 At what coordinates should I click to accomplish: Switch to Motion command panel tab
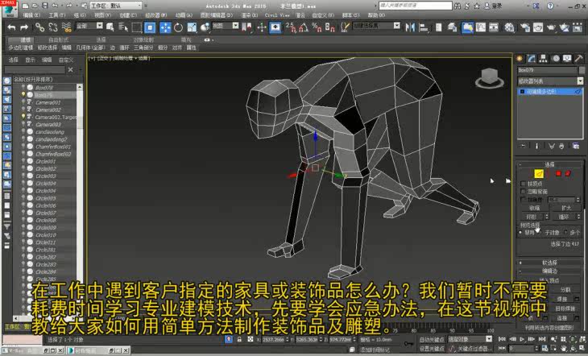pos(555,58)
